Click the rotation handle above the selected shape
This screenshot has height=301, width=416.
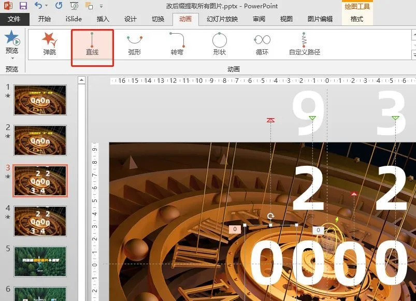[270, 216]
